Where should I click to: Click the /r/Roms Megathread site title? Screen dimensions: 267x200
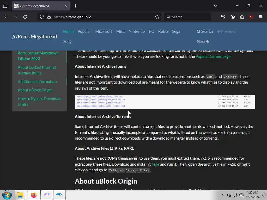[35, 36]
